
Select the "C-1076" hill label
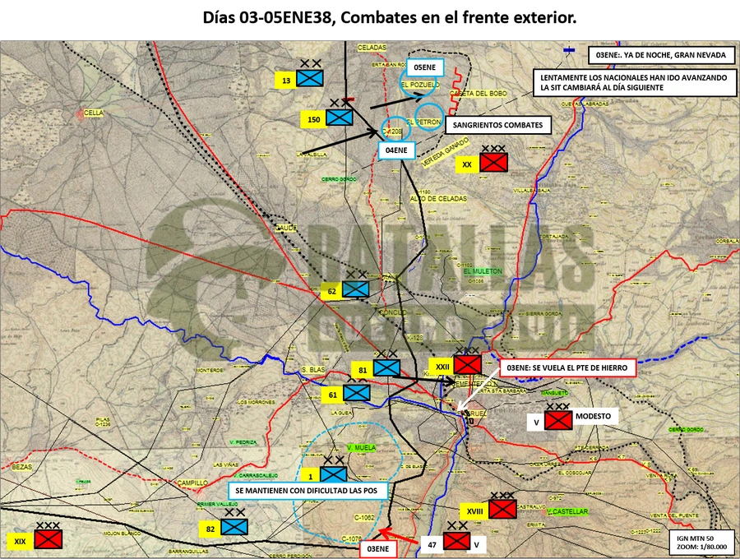(352, 538)
